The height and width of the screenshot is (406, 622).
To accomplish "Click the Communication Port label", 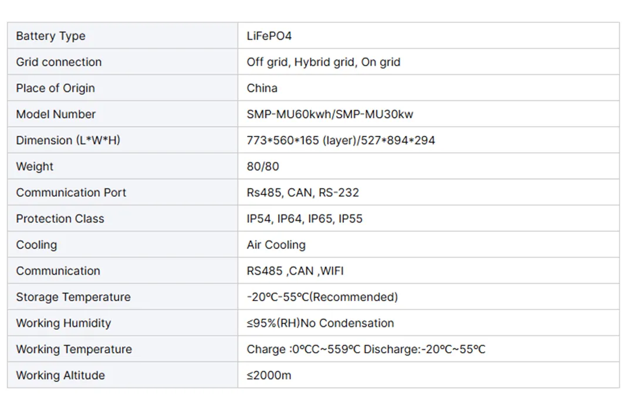I will (71, 192).
